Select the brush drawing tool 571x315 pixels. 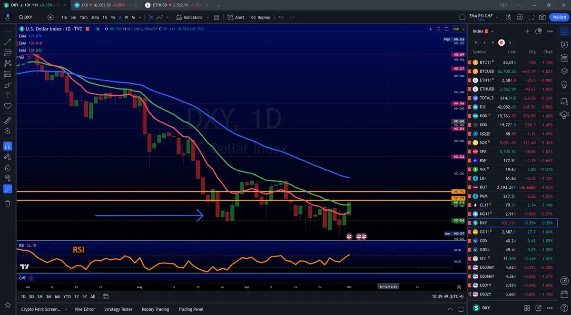point(8,85)
